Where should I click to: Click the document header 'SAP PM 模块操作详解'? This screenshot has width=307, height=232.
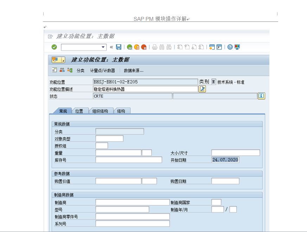(x=160, y=19)
